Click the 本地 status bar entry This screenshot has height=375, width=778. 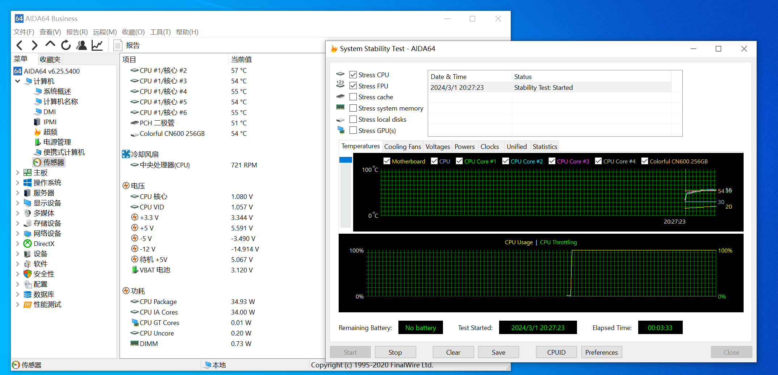coord(215,365)
